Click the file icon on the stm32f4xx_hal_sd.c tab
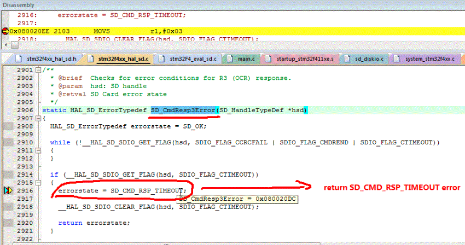 (x=90, y=59)
